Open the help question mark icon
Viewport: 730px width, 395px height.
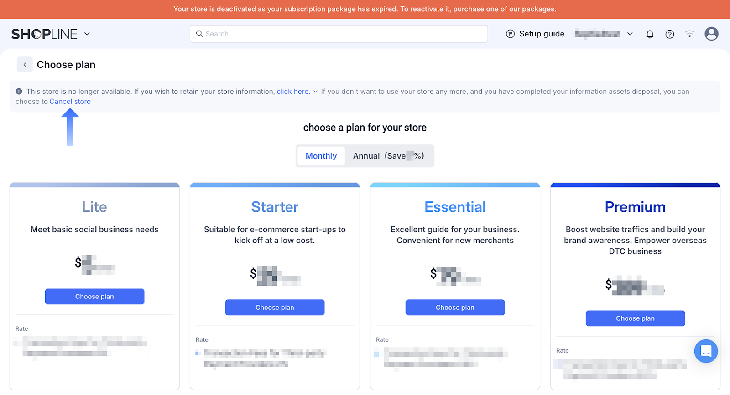pyautogui.click(x=669, y=34)
